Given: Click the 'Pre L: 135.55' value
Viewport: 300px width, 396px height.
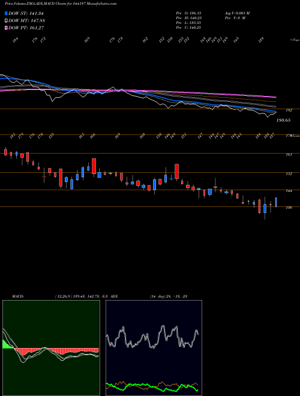Looking at the screenshot, I should coord(188,23).
